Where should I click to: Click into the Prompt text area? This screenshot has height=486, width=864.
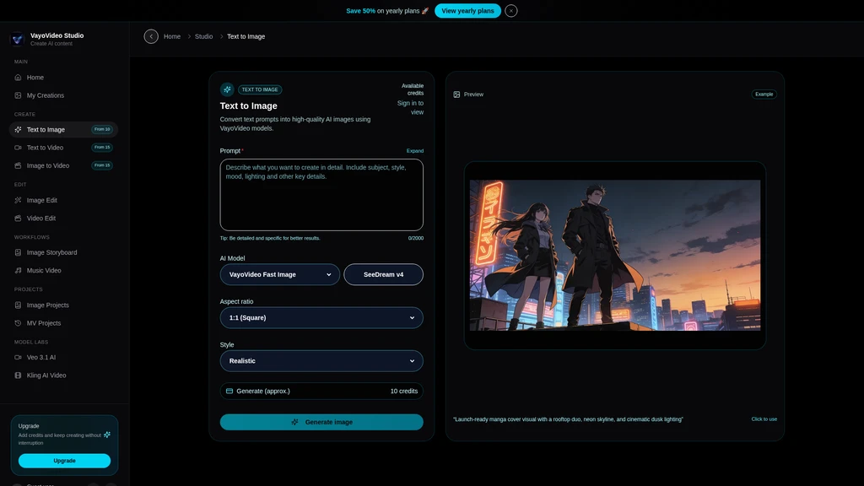[321, 195]
